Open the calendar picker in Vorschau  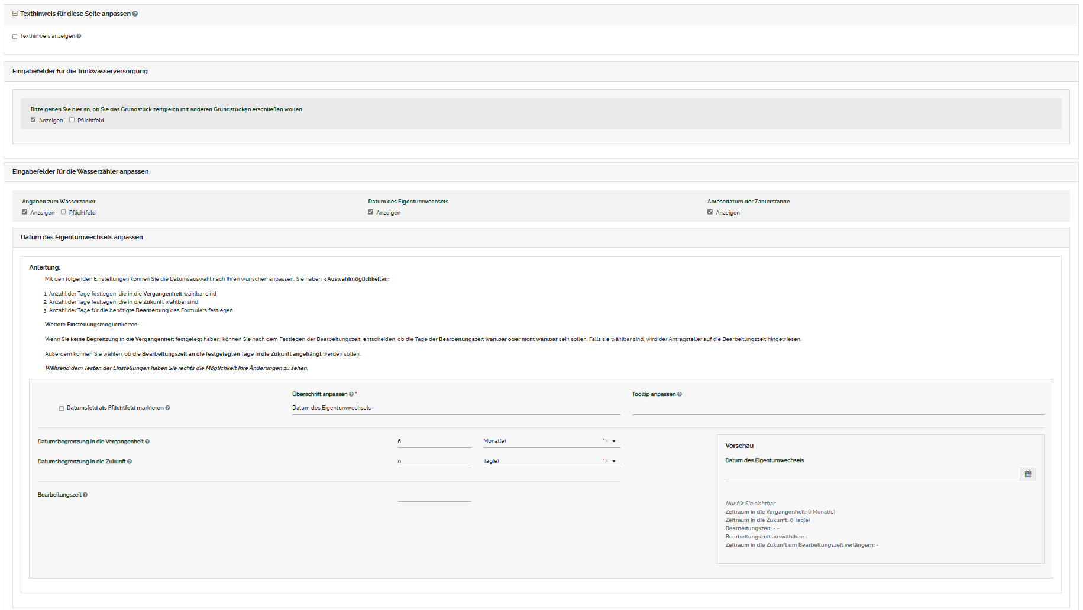click(1027, 474)
